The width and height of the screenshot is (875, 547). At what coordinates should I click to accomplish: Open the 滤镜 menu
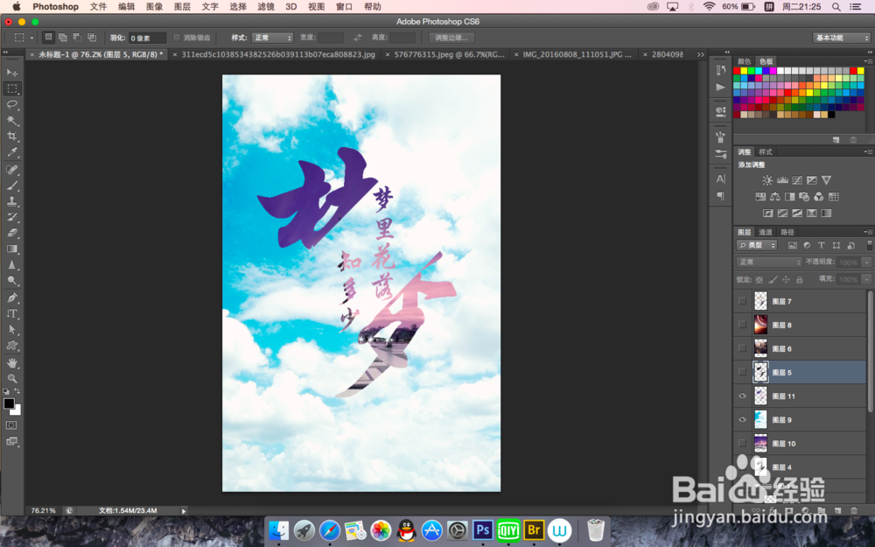(266, 7)
